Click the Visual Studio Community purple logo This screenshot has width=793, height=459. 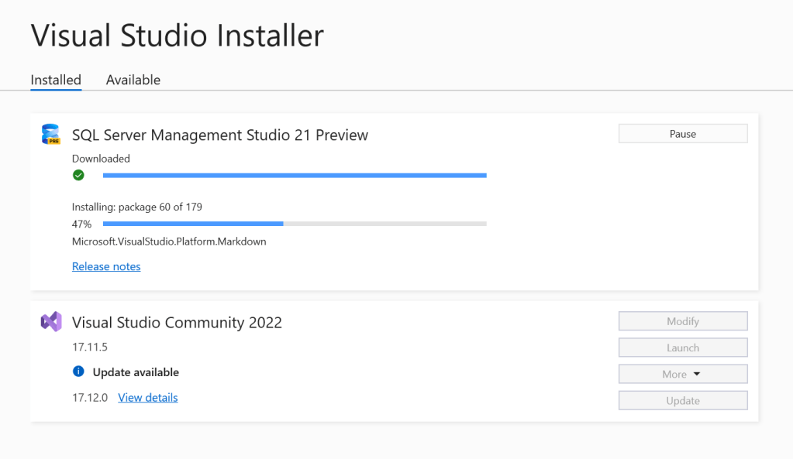51,322
